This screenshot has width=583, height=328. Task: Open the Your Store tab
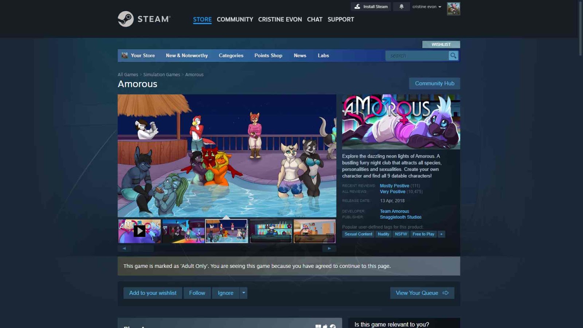coord(143,55)
